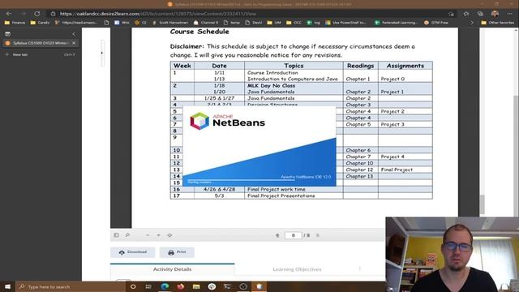This screenshot has height=292, width=519.
Task: Download the syllabus file
Action: (x=133, y=252)
